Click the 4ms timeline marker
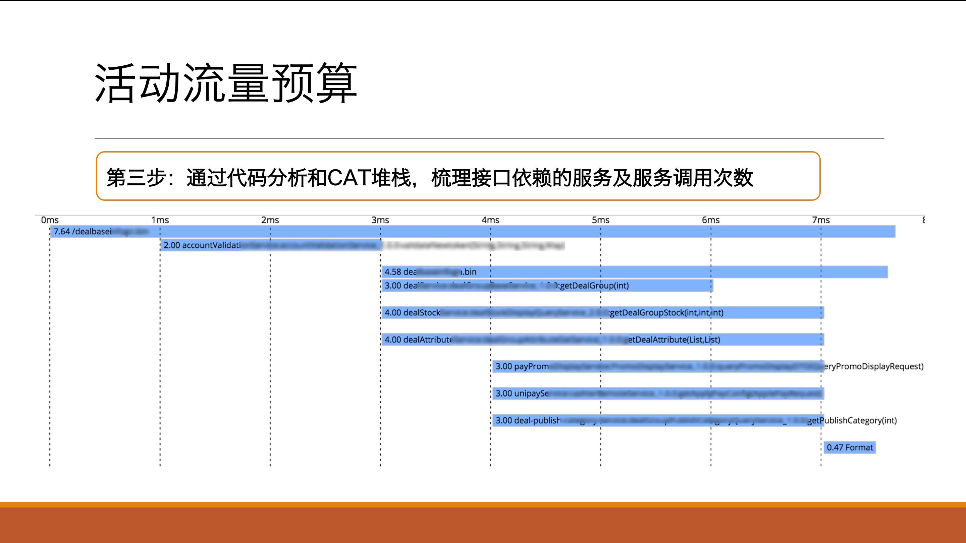Screen dimensions: 966x543 tap(490, 220)
